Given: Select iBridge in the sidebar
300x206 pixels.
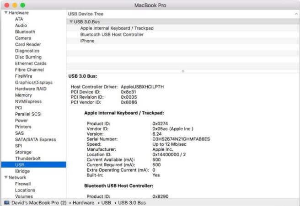Looking at the screenshot, I should pyautogui.click(x=22, y=171).
